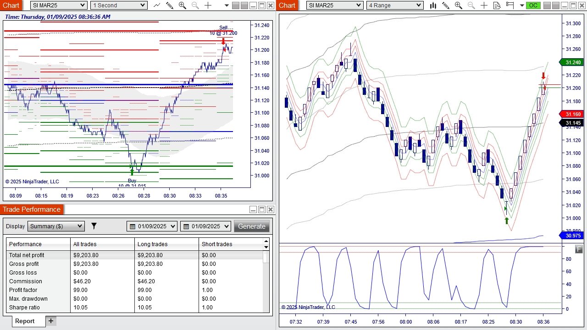Screen dimensions: 587x330
Task: Click the Long trades column header
Action: click(x=166, y=244)
